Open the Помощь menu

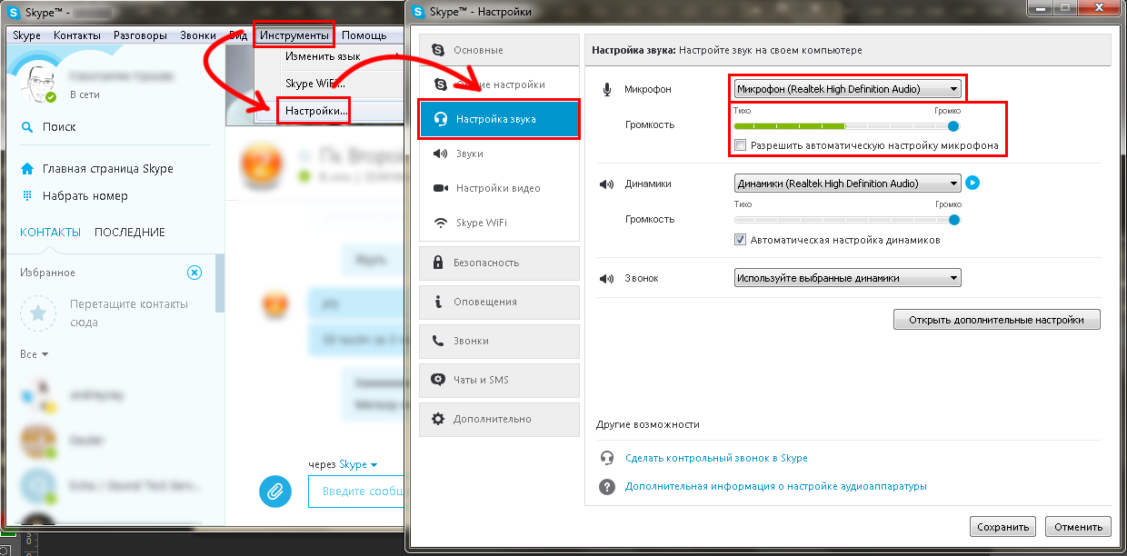364,35
